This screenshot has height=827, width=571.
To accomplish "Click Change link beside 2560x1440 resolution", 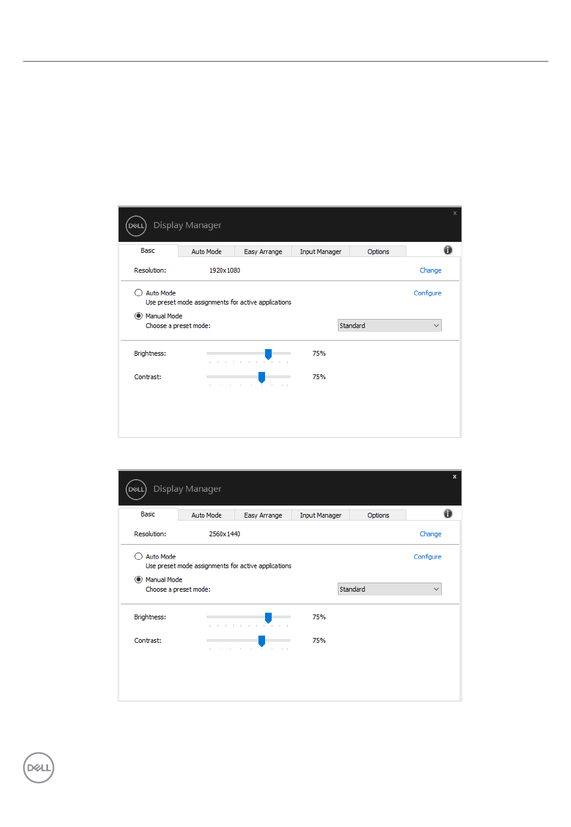I will tap(430, 534).
